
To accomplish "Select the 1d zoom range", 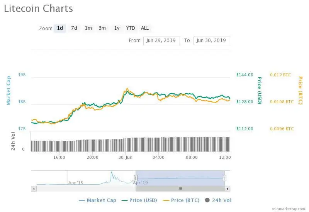I will click(60, 28).
